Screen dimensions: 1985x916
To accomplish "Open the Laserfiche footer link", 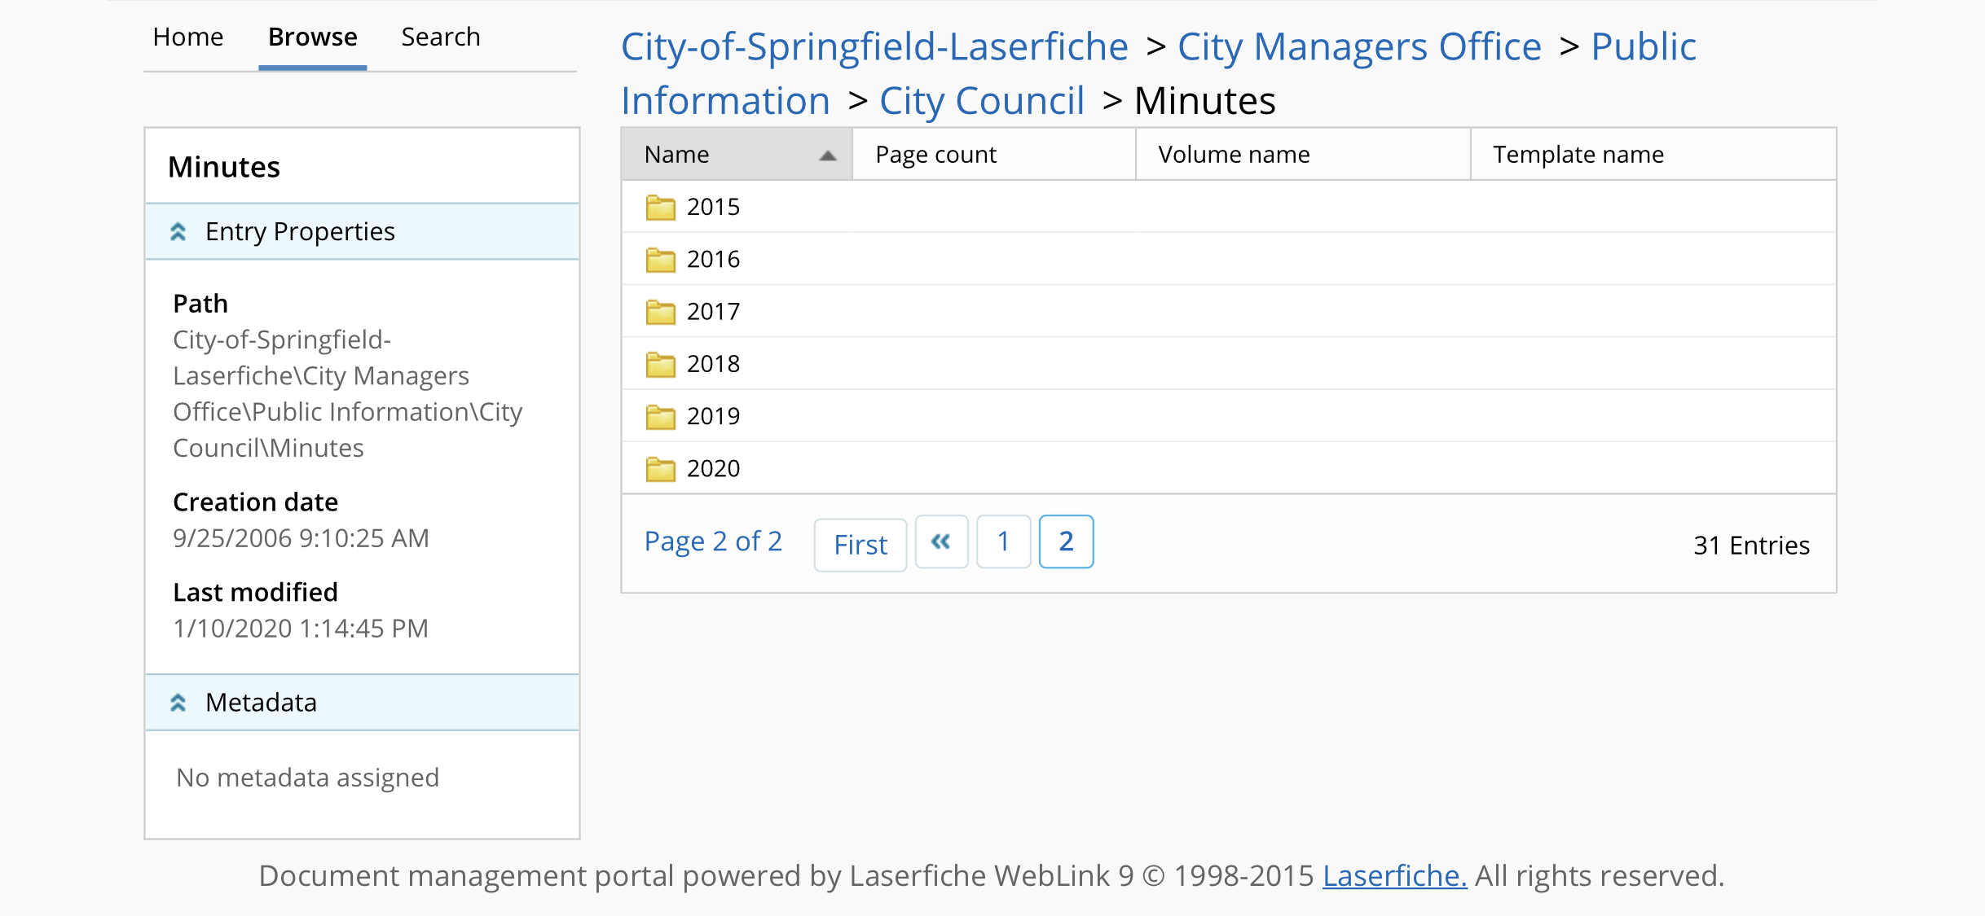I will point(1393,876).
